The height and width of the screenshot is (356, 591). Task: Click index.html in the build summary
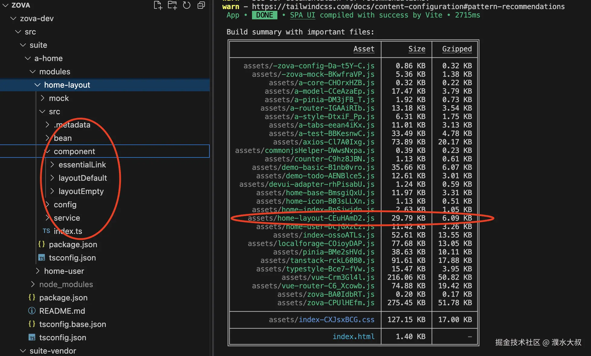[354, 336]
